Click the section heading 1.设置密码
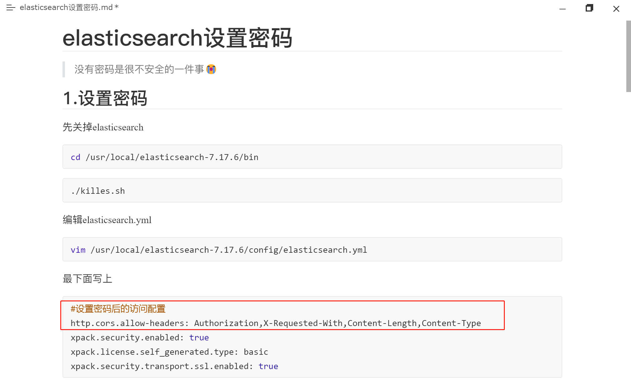631x385 pixels. click(x=105, y=98)
